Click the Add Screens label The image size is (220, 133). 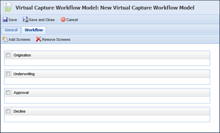point(19,39)
